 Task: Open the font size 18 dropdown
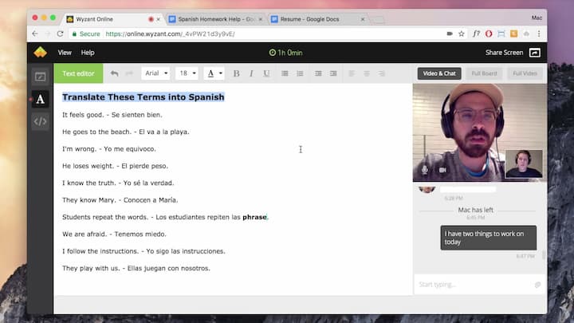click(x=187, y=73)
